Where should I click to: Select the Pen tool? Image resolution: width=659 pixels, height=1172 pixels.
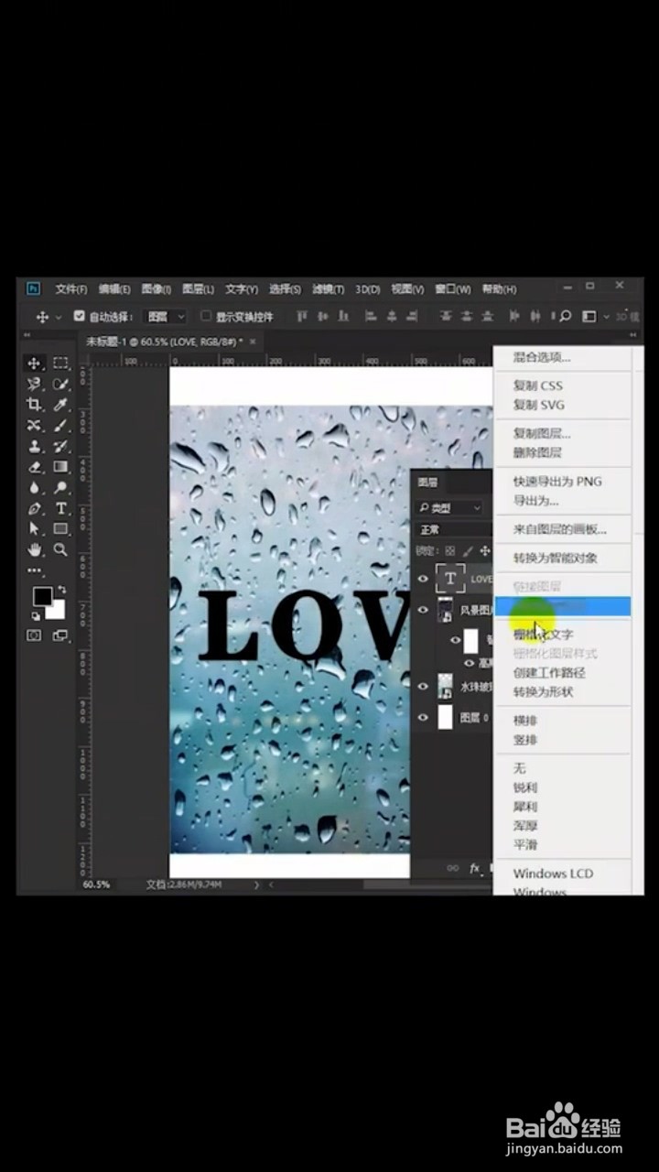pos(34,508)
